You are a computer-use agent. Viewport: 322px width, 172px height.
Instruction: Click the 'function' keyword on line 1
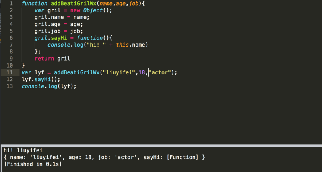tap(35, 4)
